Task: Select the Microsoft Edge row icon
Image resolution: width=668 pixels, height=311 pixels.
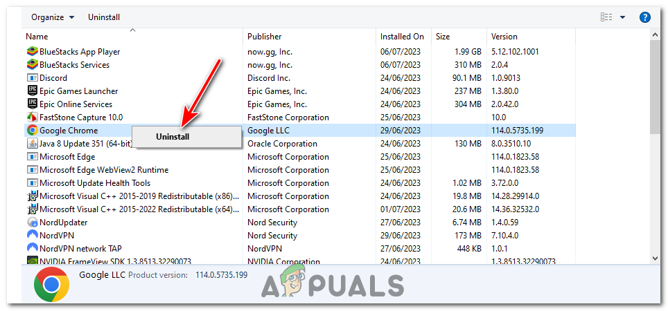Action: click(x=32, y=157)
